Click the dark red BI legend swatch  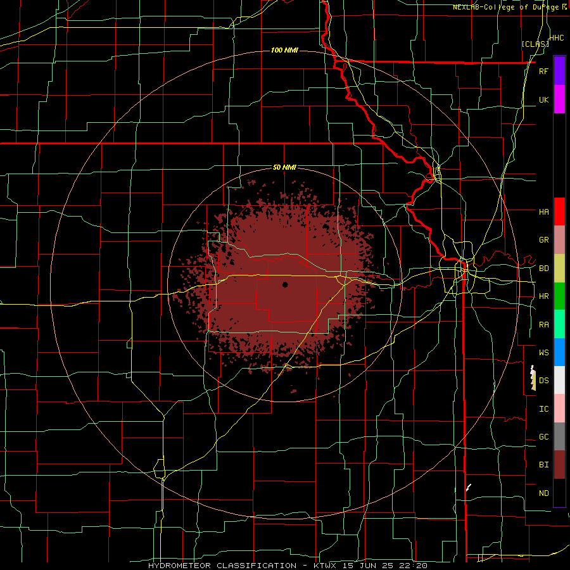point(559,465)
